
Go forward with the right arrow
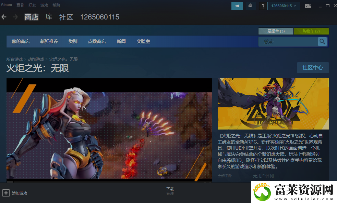point(15,17)
